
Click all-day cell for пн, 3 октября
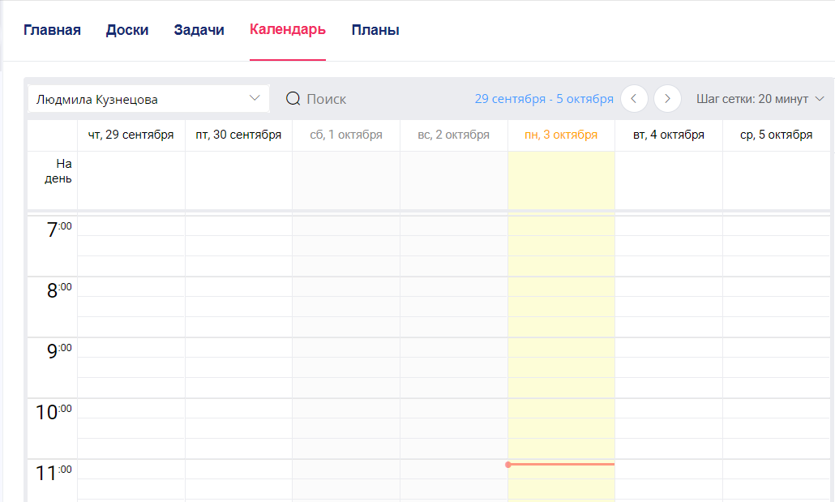[x=561, y=181]
